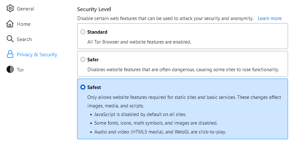Select the Standard security level radio button
Screen dimensions: 295x144
pyautogui.click(x=83, y=32)
